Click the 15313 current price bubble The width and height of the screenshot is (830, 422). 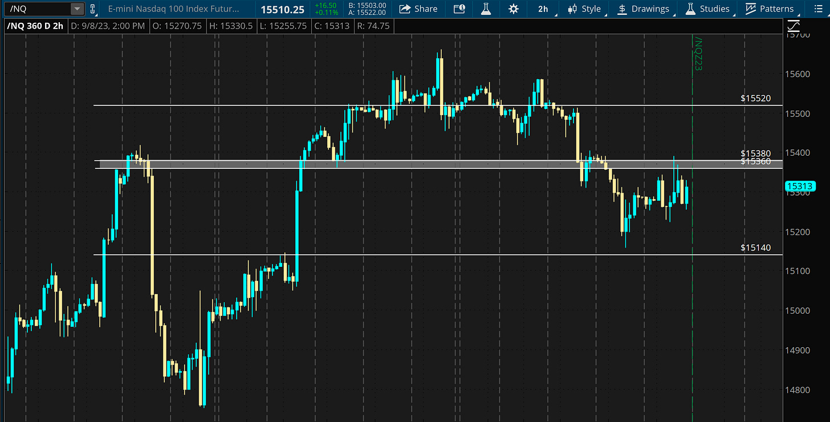(x=801, y=185)
